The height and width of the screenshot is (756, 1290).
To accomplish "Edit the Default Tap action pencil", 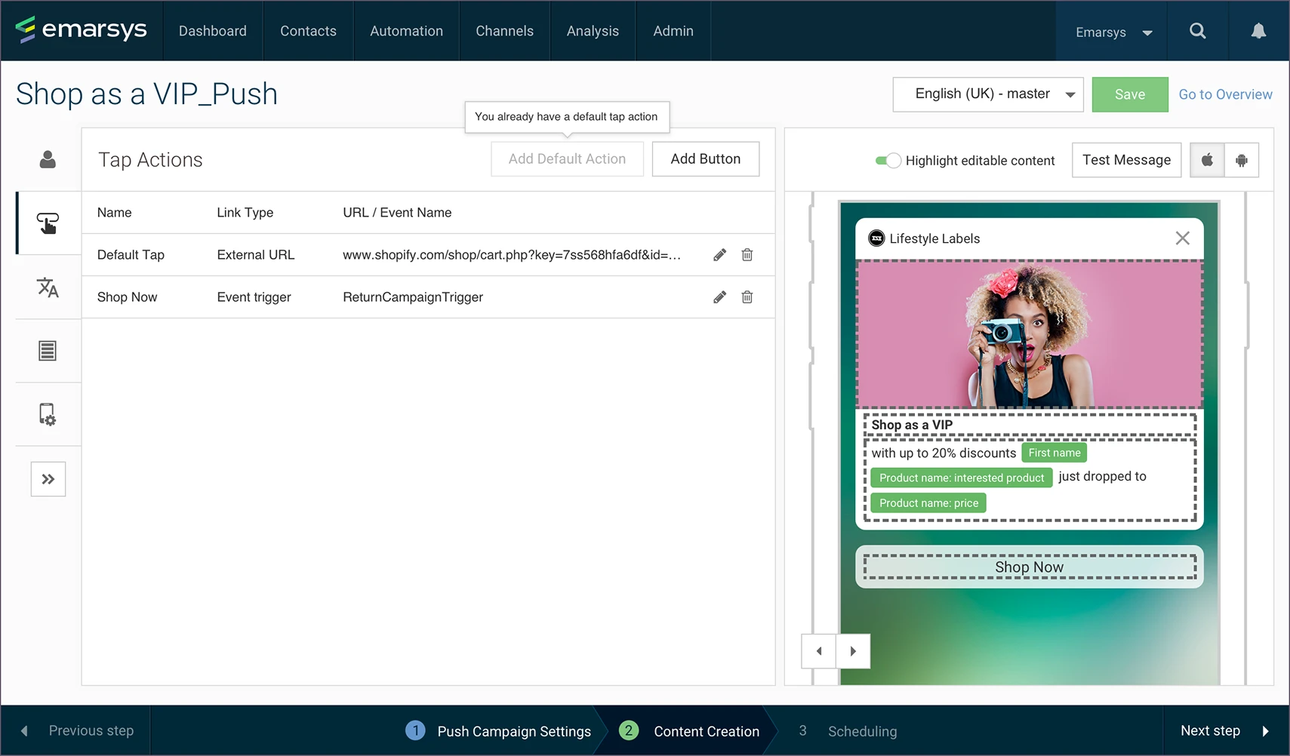I will coord(719,255).
